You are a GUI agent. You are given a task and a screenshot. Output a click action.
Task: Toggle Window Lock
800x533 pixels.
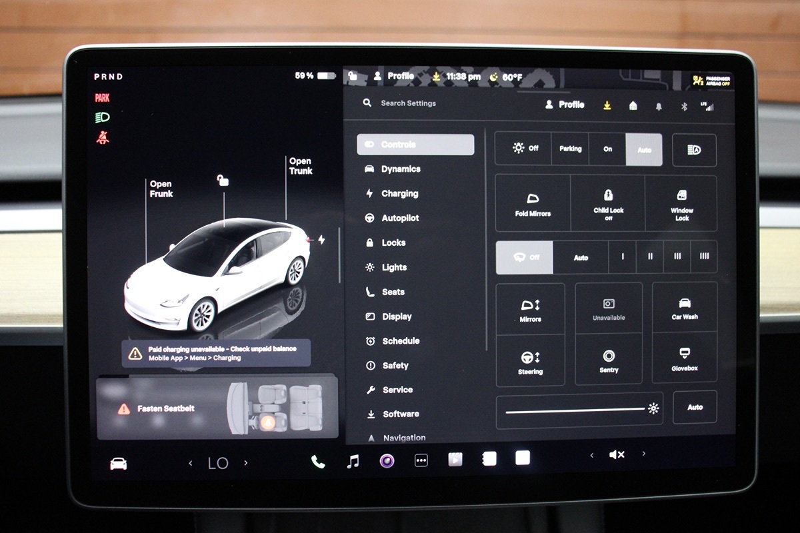[x=681, y=203]
